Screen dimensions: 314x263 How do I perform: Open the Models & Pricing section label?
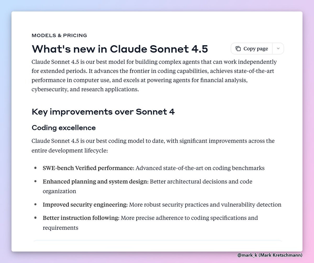pyautogui.click(x=59, y=36)
